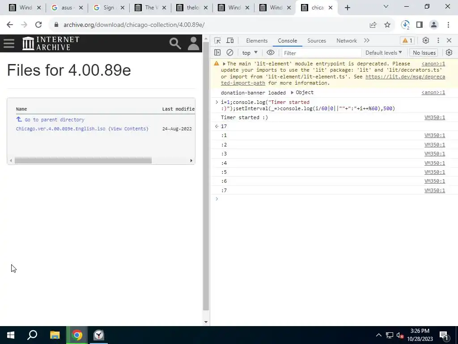The width and height of the screenshot is (458, 344).
Task: Open File Explorer from taskbar
Action: click(55, 335)
